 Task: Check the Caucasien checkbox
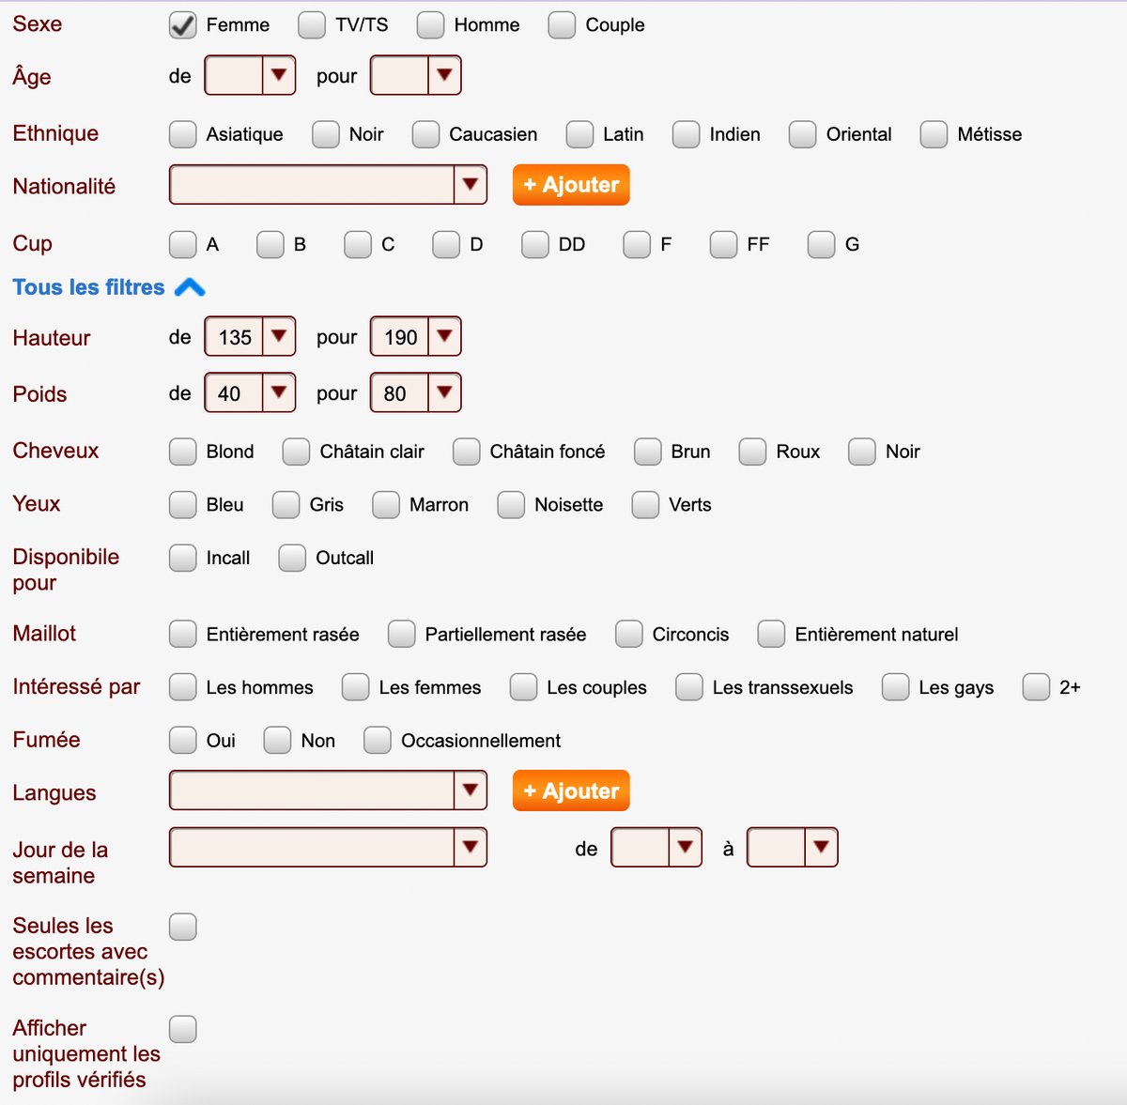point(425,134)
